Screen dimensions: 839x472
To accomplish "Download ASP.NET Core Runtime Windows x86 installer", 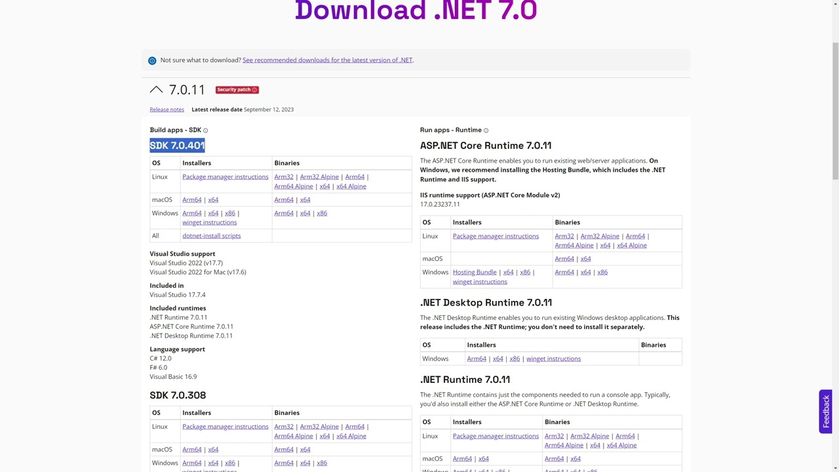I will click(x=525, y=272).
